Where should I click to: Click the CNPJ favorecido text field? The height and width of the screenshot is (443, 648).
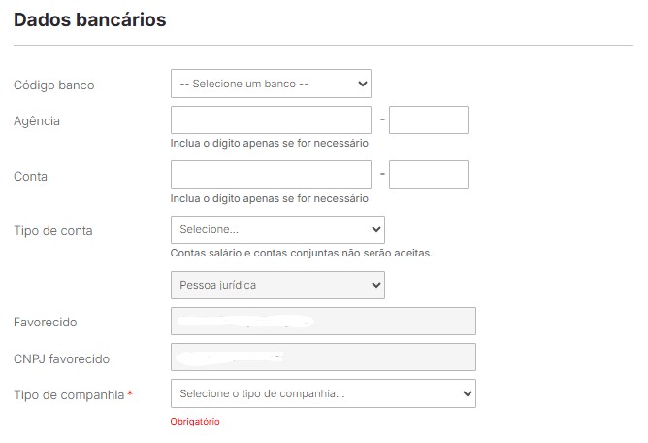(323, 358)
